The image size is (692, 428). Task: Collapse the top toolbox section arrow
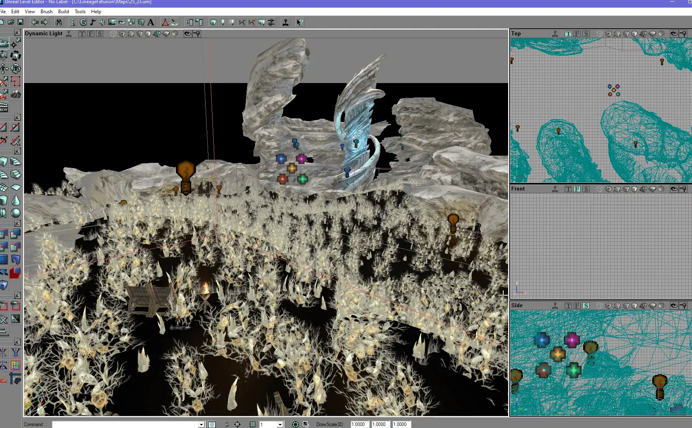coord(17,32)
